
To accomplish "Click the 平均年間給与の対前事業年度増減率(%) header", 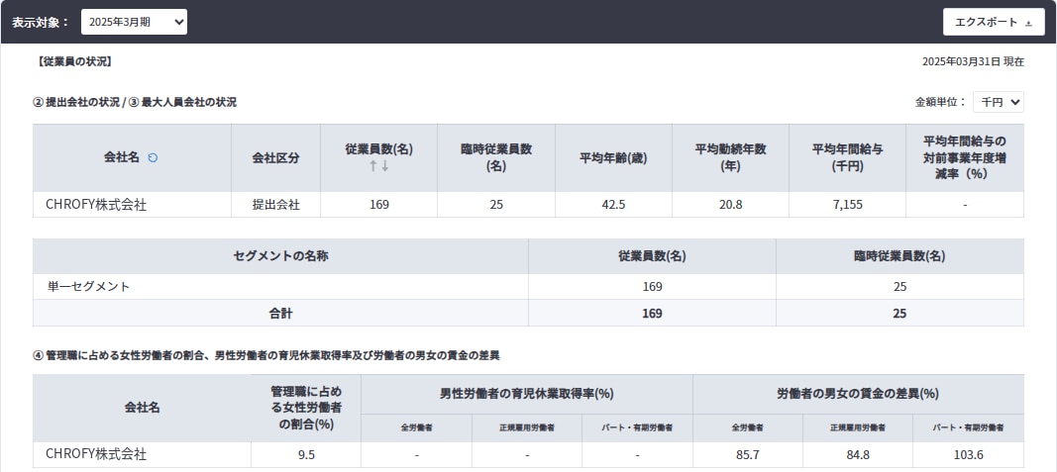I will click(965, 157).
